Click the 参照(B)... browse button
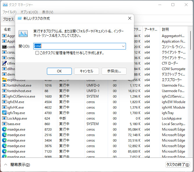The image size is (194, 172). click(114, 71)
